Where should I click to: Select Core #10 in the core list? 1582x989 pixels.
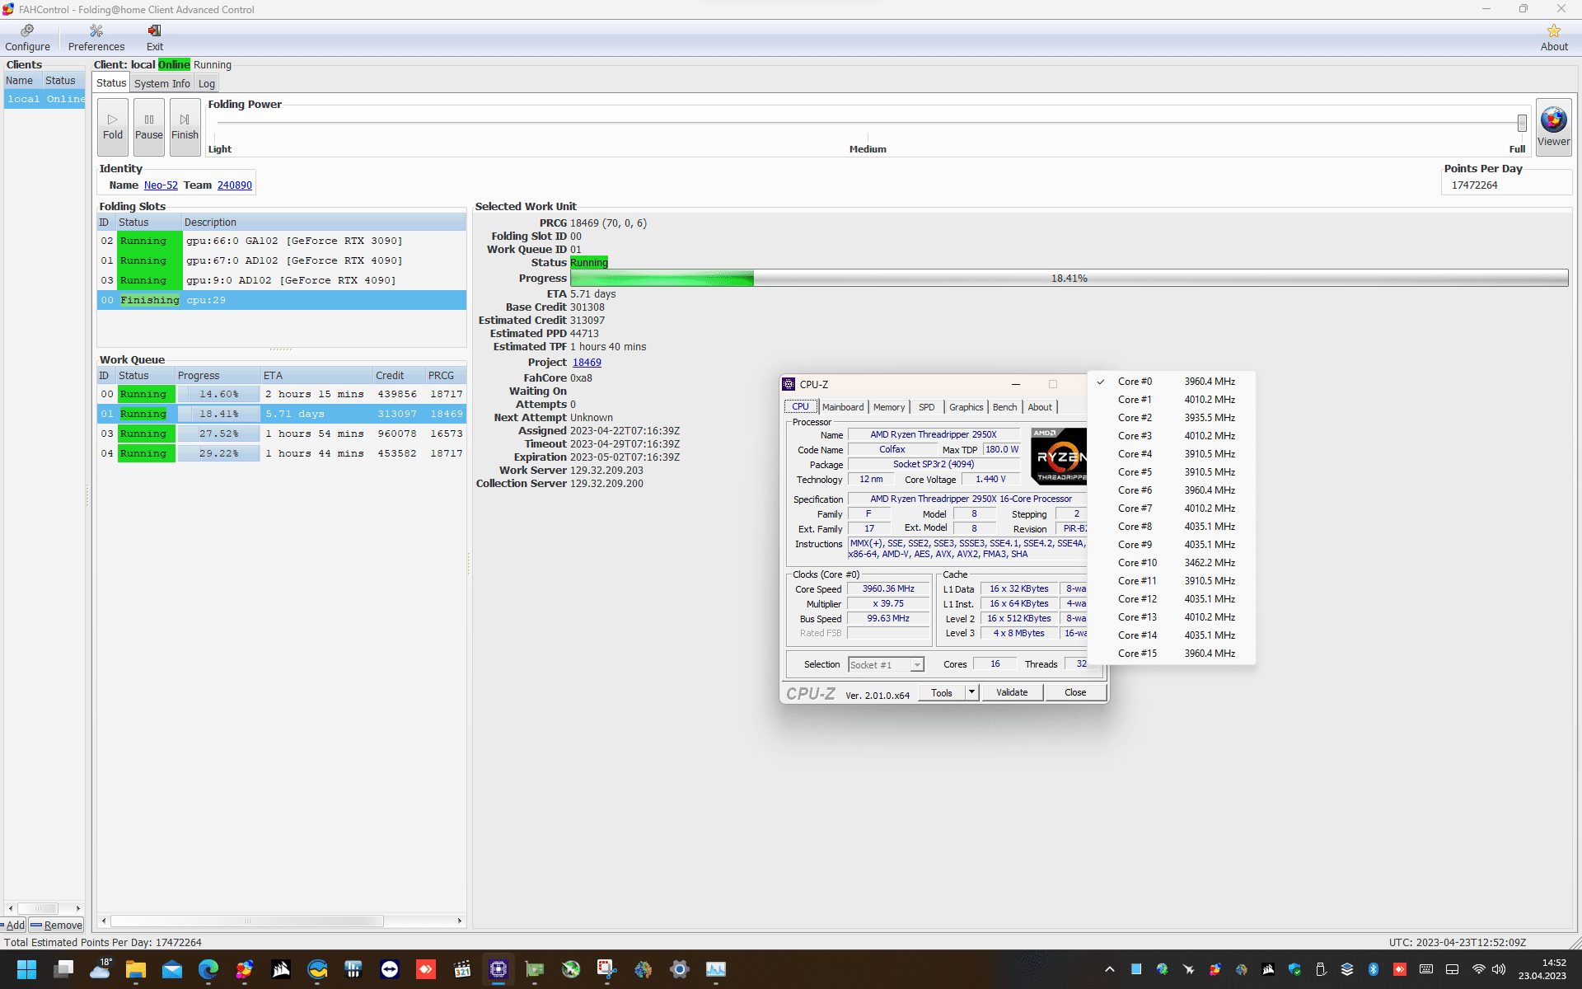click(1172, 563)
